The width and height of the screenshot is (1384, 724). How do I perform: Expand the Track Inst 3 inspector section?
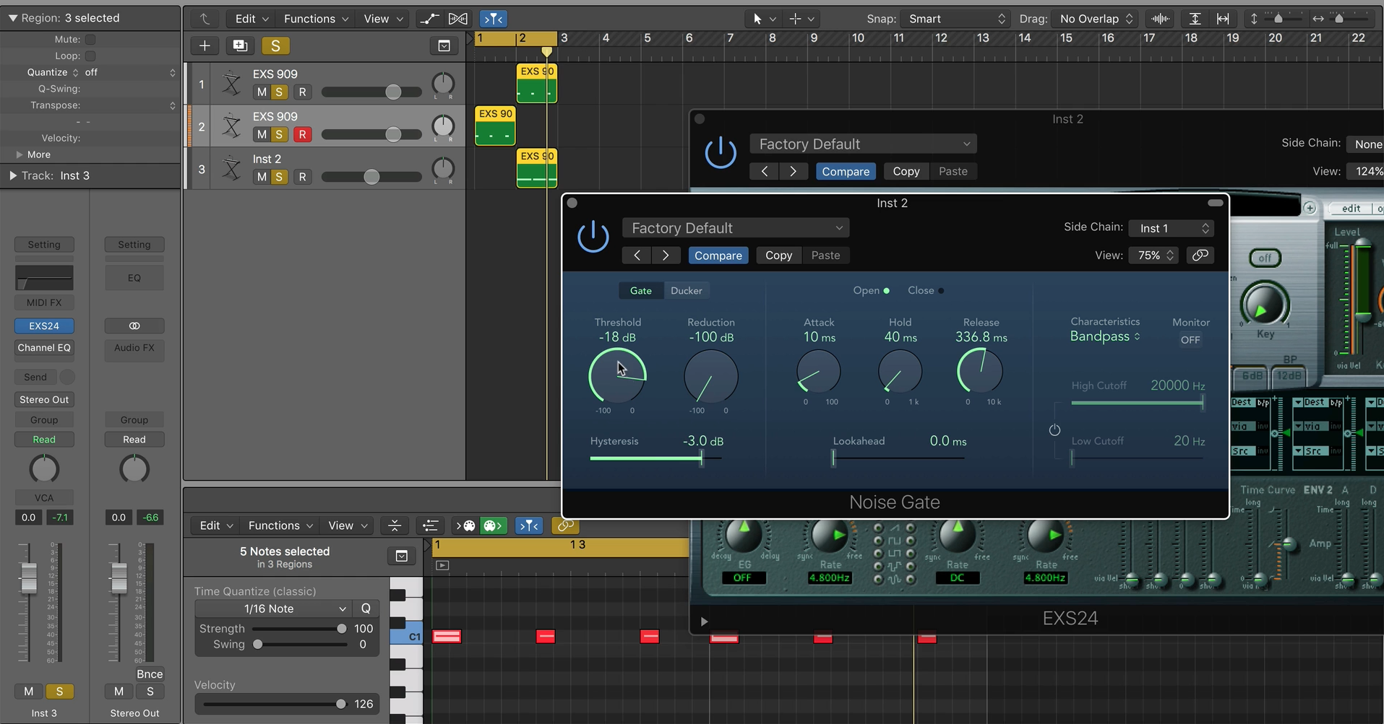12,175
